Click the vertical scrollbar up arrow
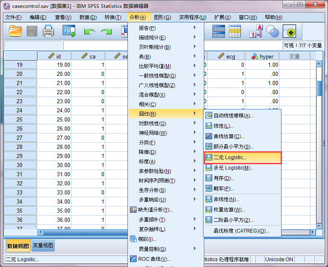The height and width of the screenshot is (267, 328). click(x=319, y=63)
